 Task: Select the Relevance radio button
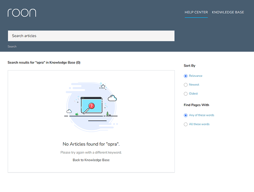186,76
